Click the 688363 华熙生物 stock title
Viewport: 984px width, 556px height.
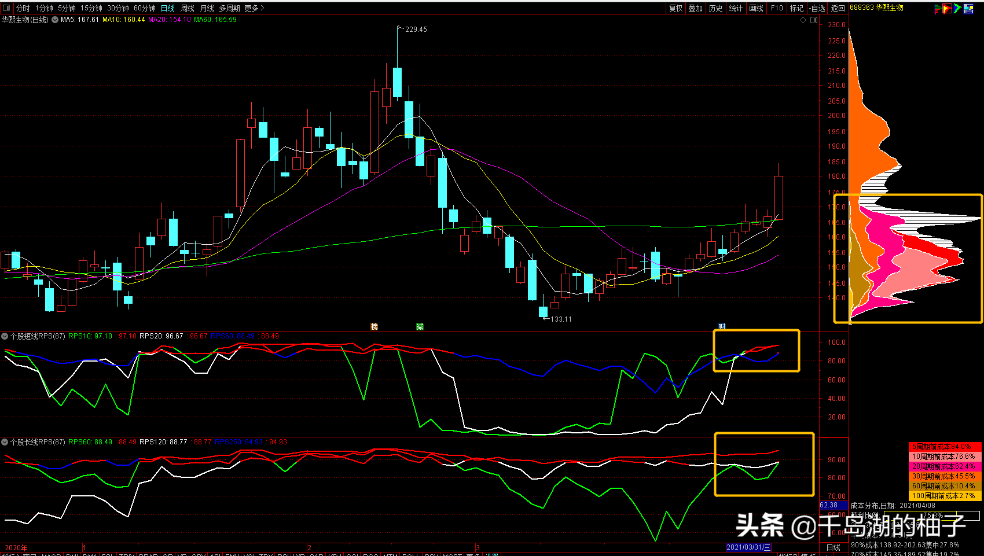[x=876, y=8]
